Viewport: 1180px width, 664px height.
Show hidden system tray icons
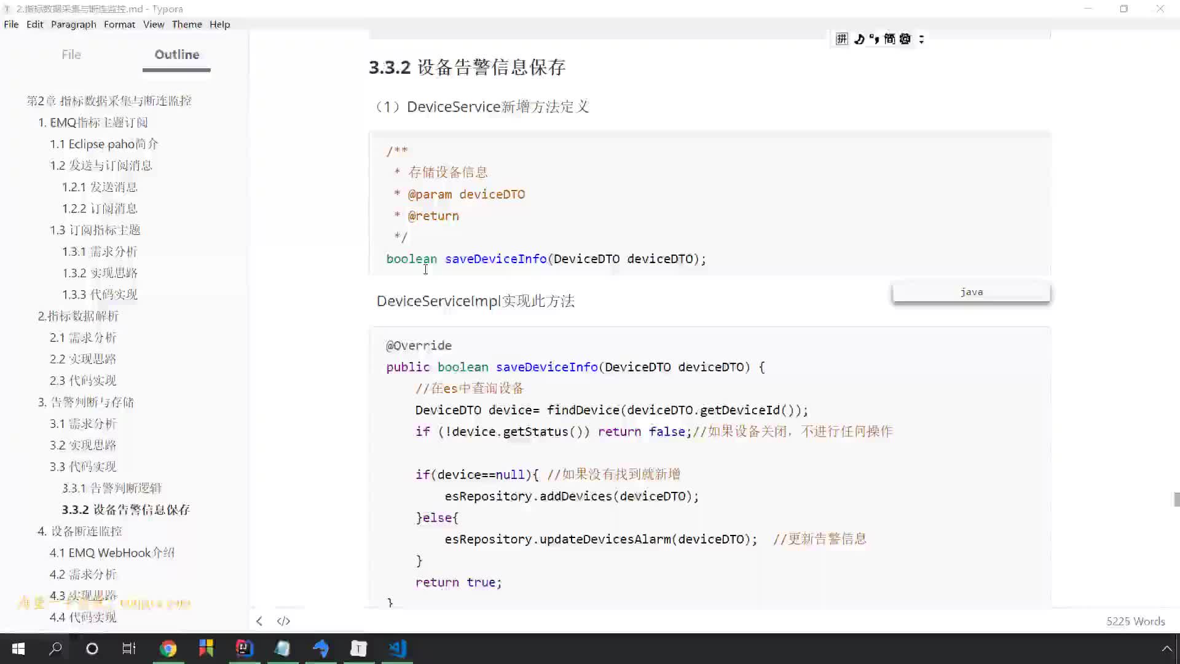pos(1166,649)
